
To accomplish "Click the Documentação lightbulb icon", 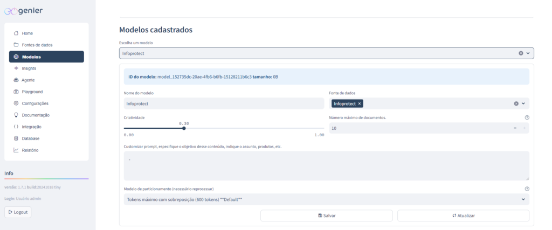I will click(16, 115).
